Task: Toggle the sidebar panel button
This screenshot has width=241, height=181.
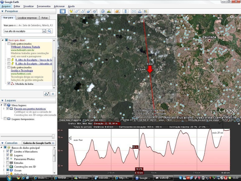Action: (63, 11)
